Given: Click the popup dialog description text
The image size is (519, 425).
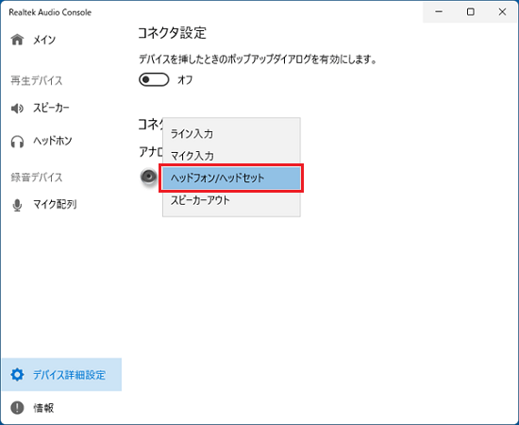Looking at the screenshot, I should (x=258, y=59).
